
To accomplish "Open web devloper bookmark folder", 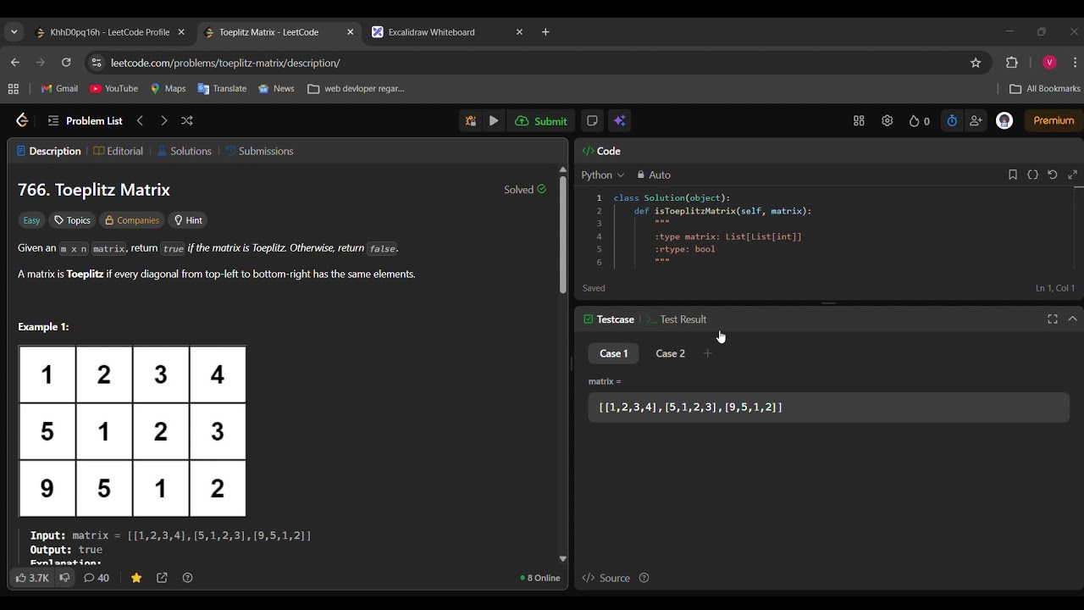I will 356,89.
